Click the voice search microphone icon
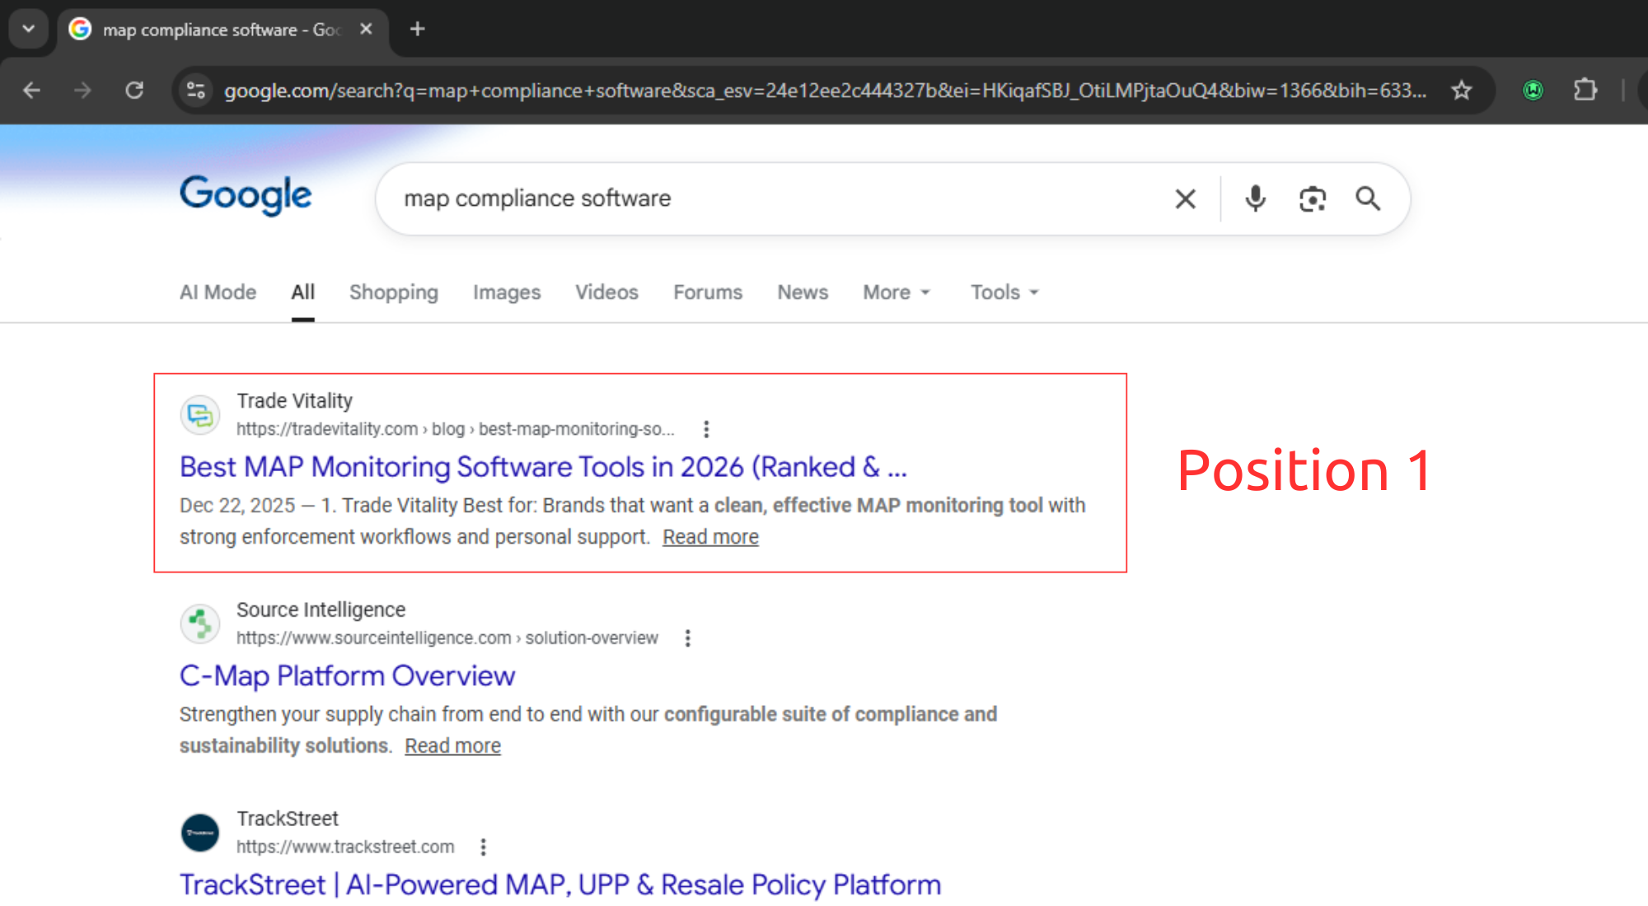 coord(1254,198)
